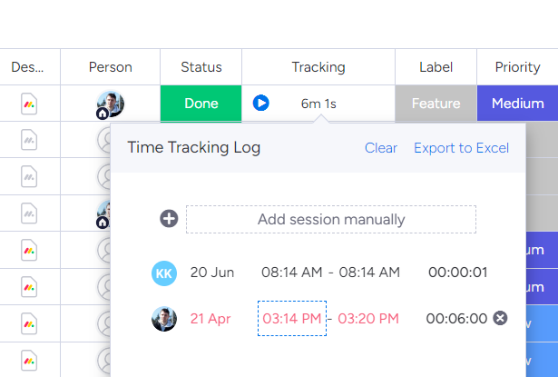Image resolution: width=558 pixels, height=377 pixels.
Task: Click the person avatar in first row
Action: click(110, 104)
